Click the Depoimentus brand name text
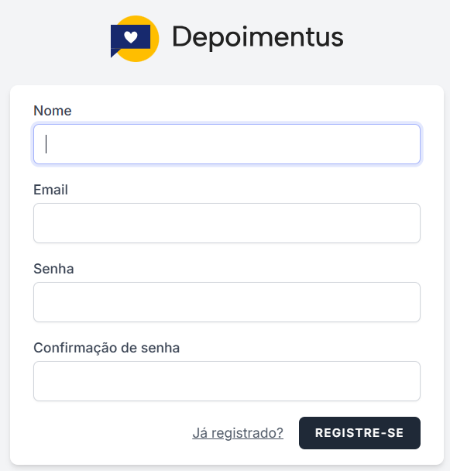 pyautogui.click(x=258, y=37)
